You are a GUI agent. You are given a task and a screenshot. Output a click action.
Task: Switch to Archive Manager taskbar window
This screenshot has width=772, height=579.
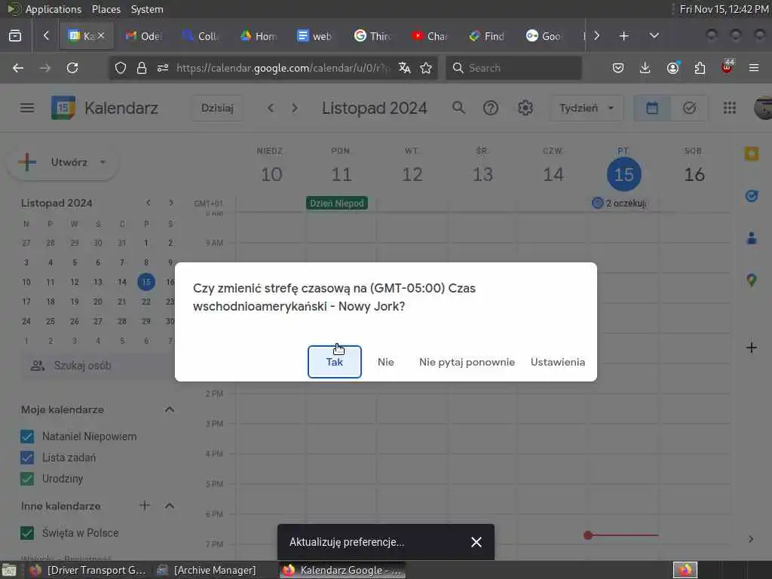(207, 570)
